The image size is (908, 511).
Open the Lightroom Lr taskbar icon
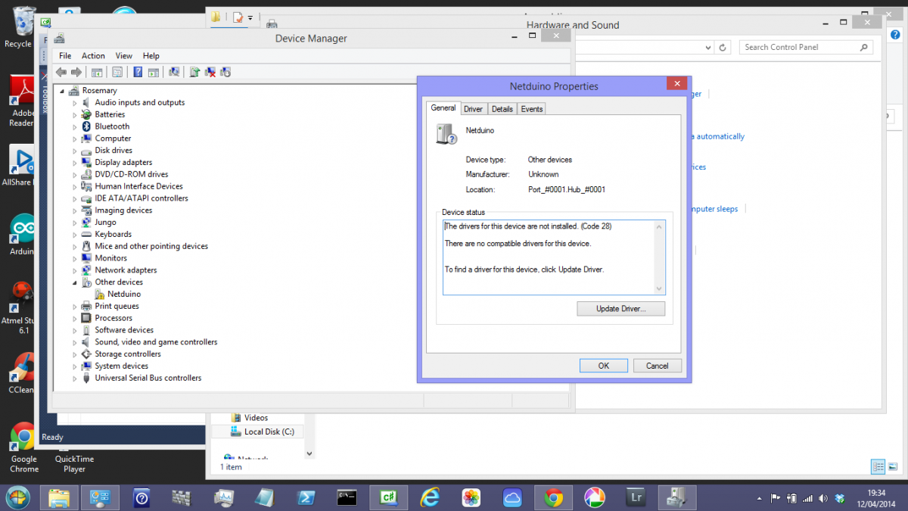(x=636, y=497)
